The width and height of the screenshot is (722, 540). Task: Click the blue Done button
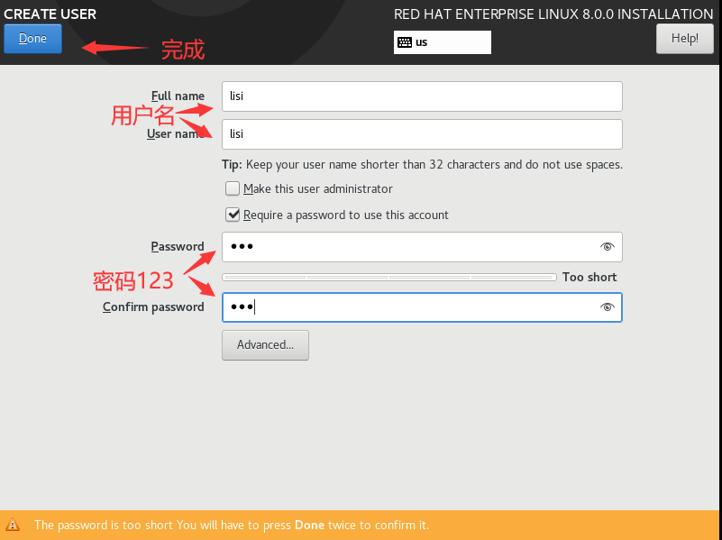[32, 39]
